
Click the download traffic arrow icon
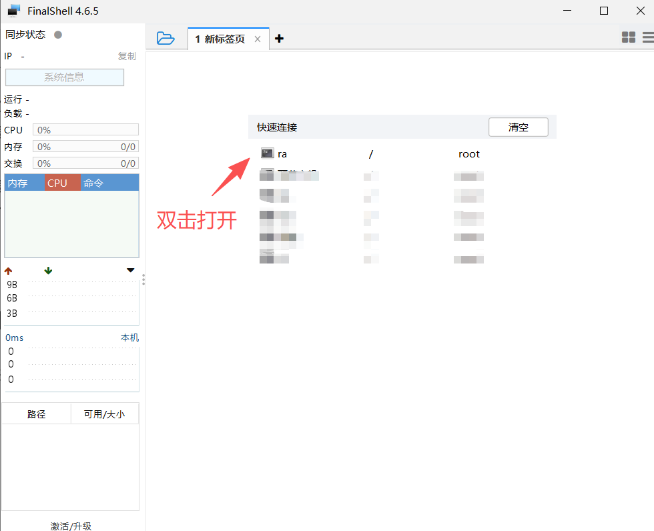point(47,271)
